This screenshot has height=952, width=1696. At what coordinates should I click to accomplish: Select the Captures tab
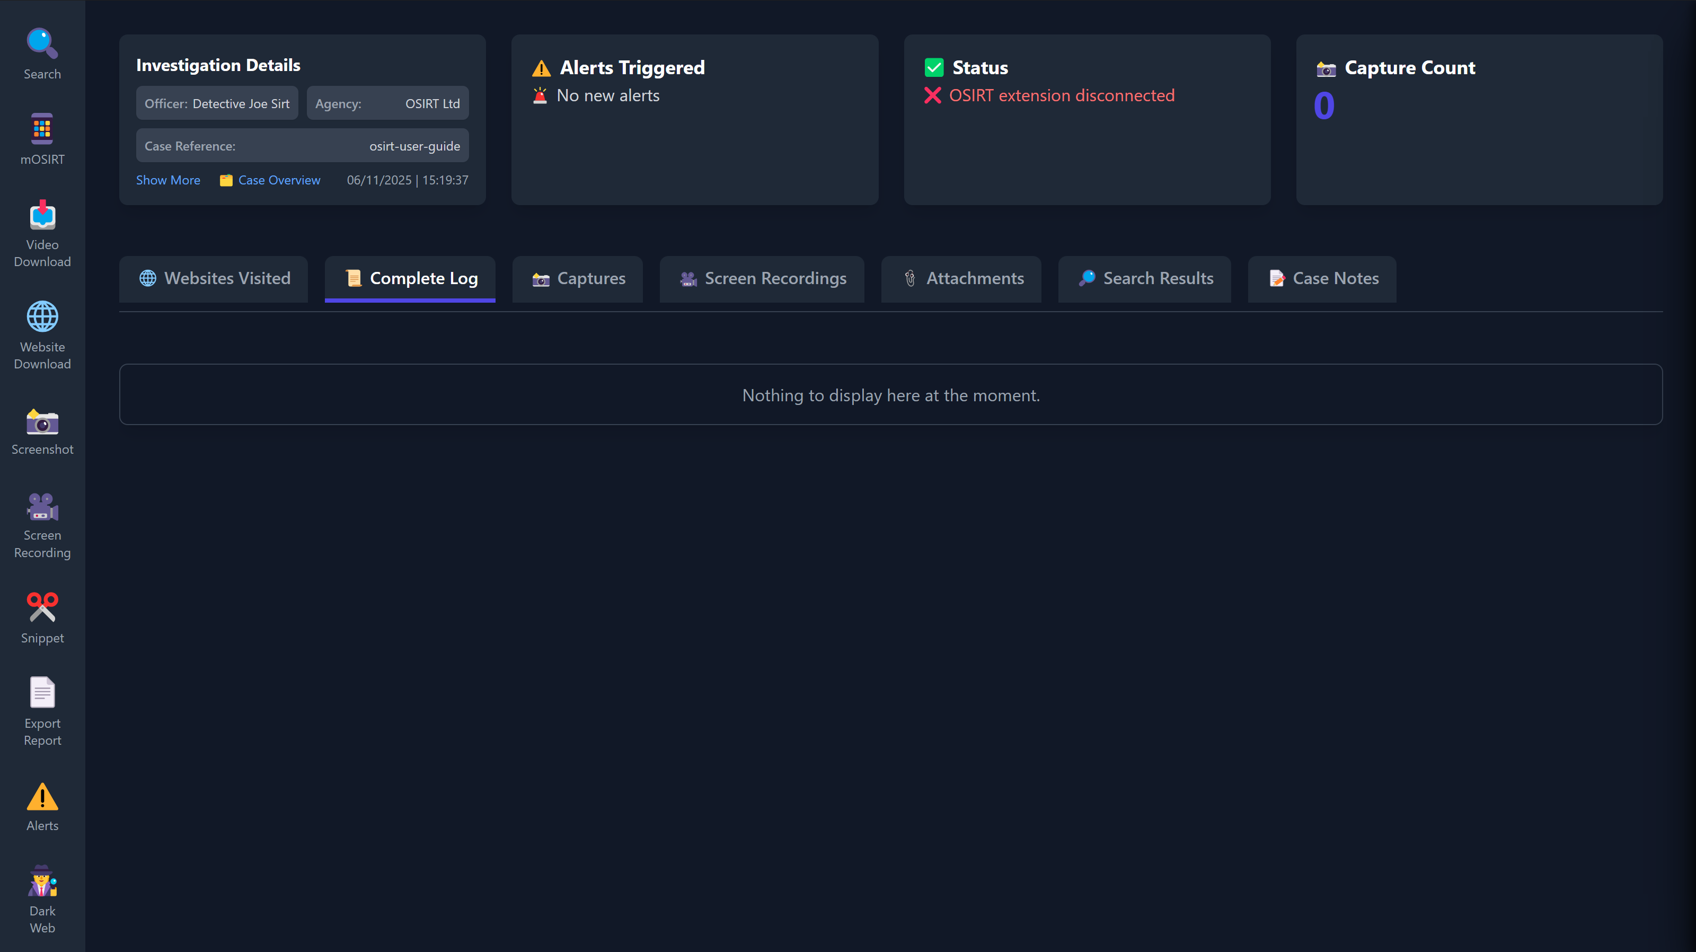coord(577,278)
